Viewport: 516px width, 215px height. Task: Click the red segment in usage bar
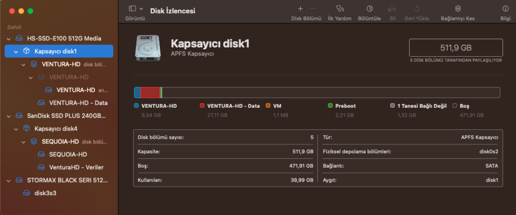point(150,92)
